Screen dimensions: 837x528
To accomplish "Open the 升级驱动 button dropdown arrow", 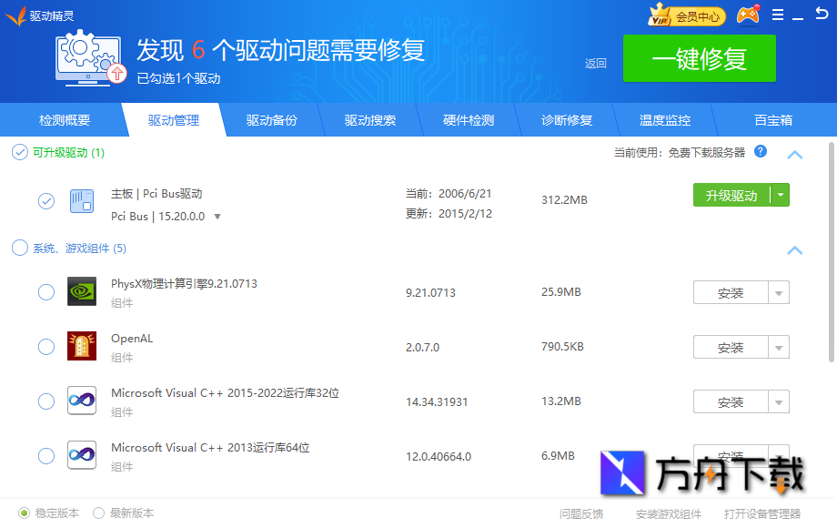I will (x=779, y=195).
